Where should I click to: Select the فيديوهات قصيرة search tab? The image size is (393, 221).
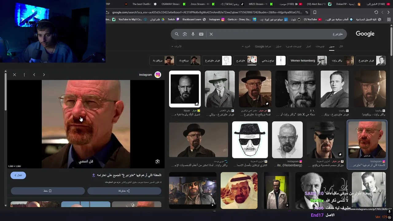click(x=294, y=46)
